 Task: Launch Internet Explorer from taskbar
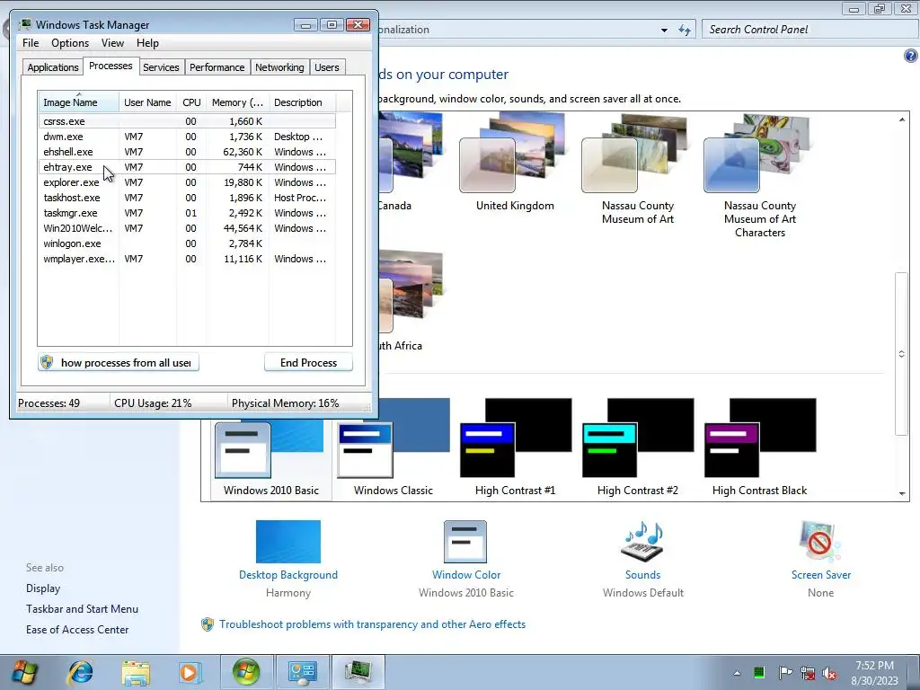point(80,672)
